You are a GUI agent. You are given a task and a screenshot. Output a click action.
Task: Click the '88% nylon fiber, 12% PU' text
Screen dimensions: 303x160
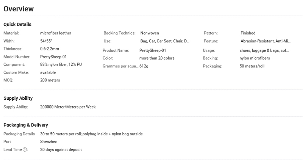coord(61,64)
